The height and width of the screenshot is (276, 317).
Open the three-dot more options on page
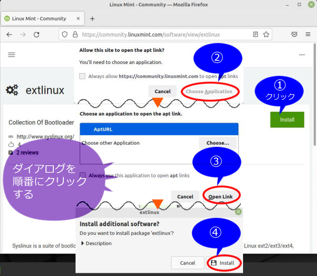(x=302, y=55)
